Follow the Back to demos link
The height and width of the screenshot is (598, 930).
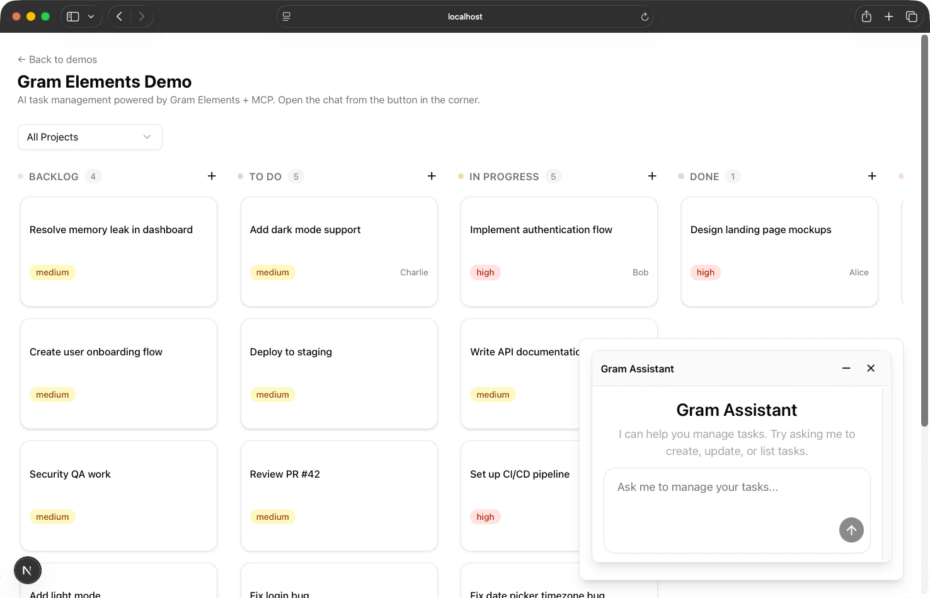57,59
